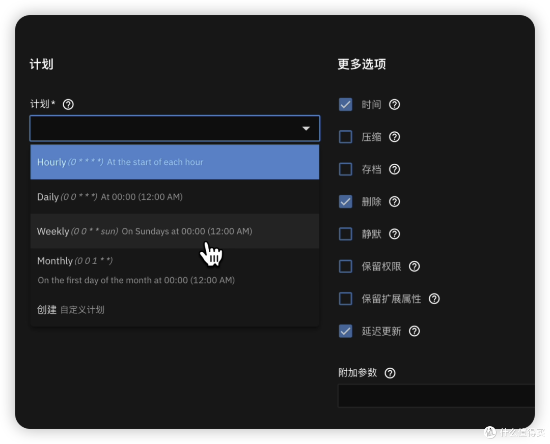
Task: Uncheck the 时间 checkbox
Action: click(345, 104)
